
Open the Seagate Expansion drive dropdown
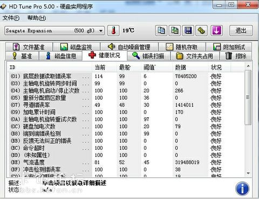point(54,31)
